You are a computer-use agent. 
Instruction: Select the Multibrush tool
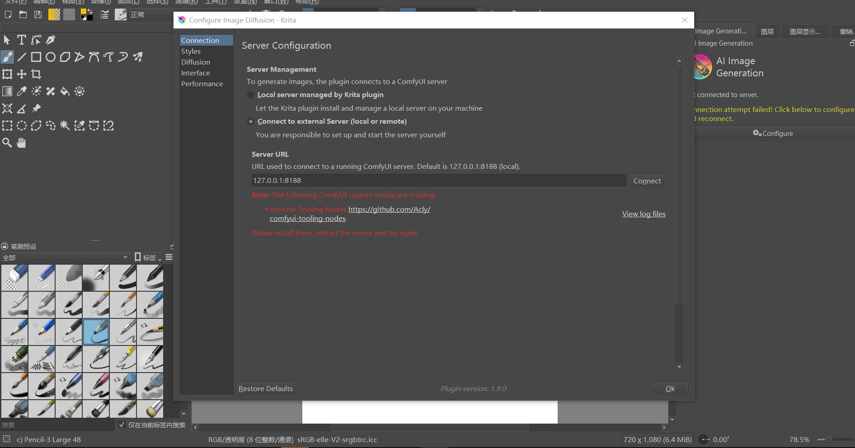pyautogui.click(x=137, y=57)
